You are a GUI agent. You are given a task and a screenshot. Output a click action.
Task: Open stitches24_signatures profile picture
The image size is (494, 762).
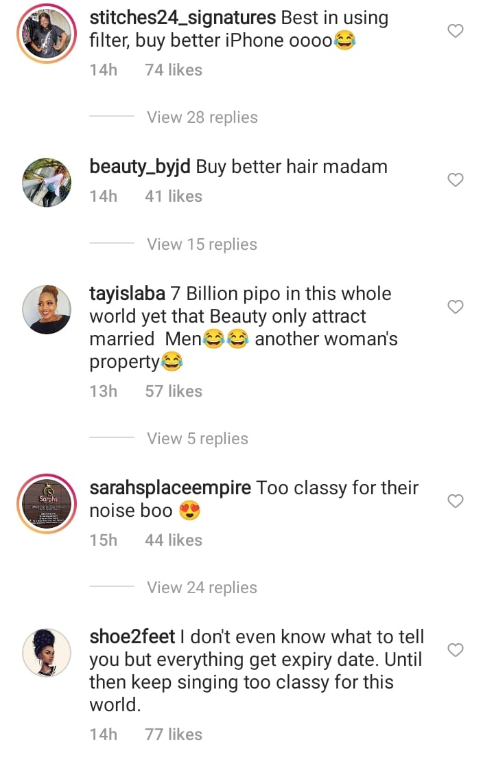[47, 34]
